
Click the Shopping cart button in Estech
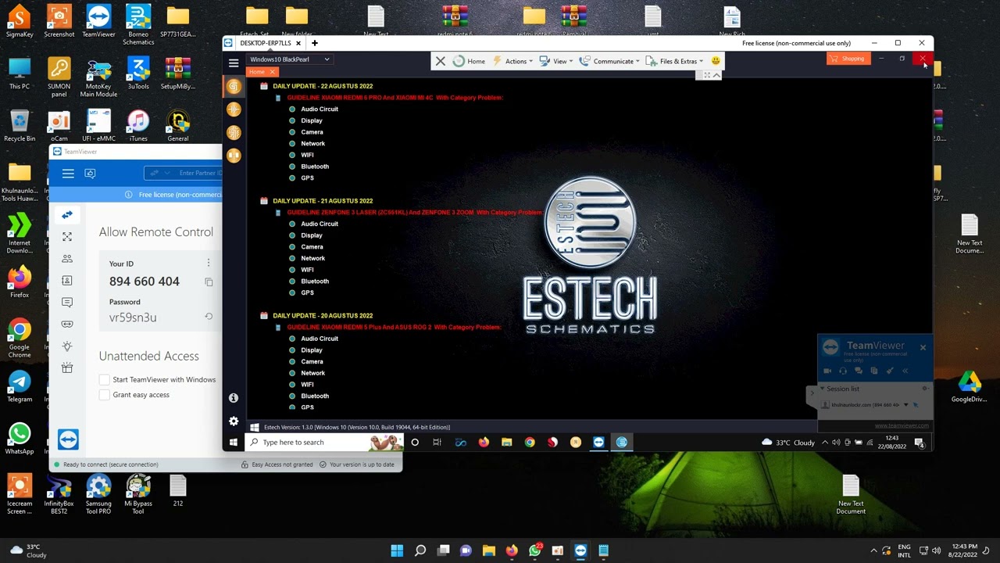[x=848, y=59]
